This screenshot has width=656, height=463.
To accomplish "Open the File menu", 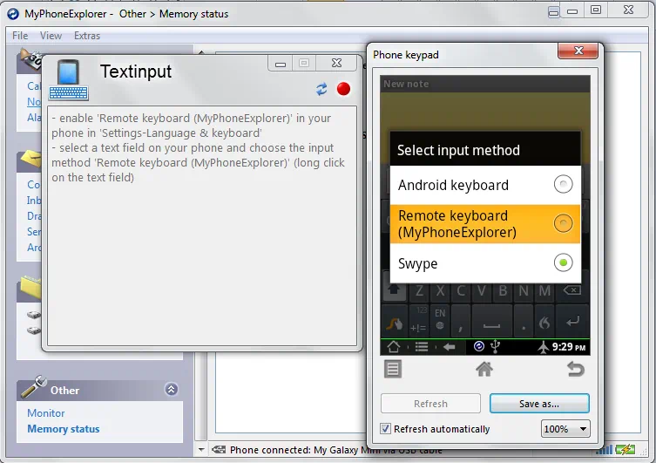I will [20, 36].
